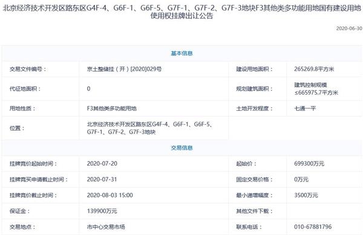
Task: Select the date 2020-07-31
Action: [102, 180]
